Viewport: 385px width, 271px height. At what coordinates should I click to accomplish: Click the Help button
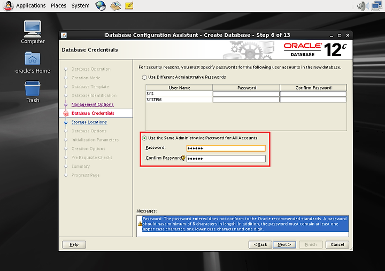pos(74,244)
